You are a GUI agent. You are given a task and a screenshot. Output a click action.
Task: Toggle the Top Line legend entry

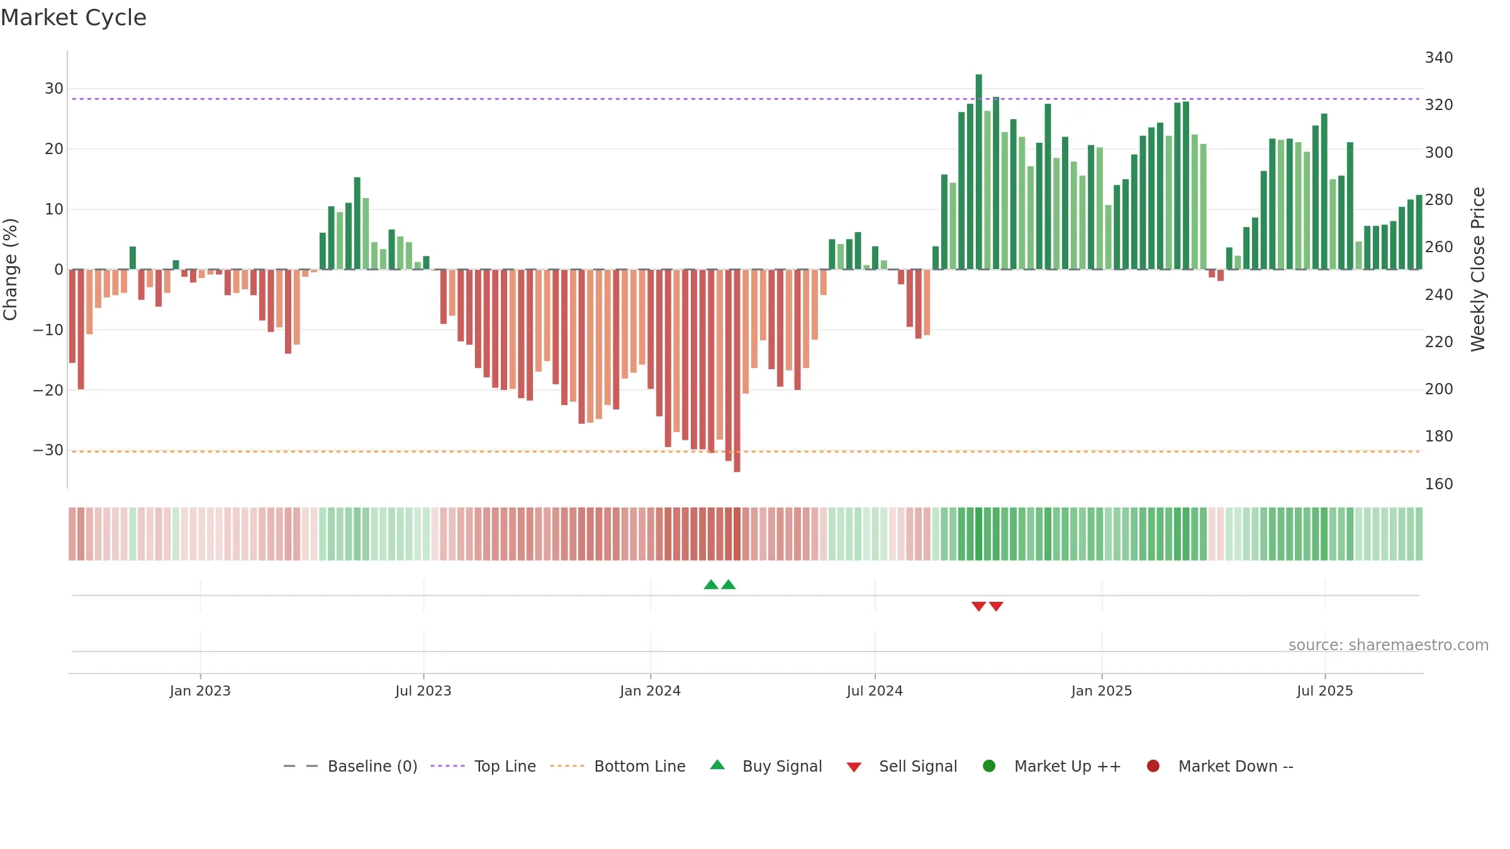[x=483, y=766]
